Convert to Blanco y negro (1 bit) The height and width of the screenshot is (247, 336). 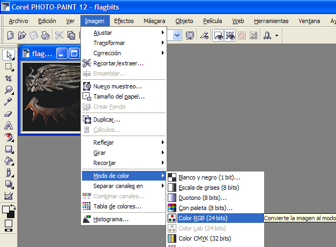pyautogui.click(x=215, y=177)
